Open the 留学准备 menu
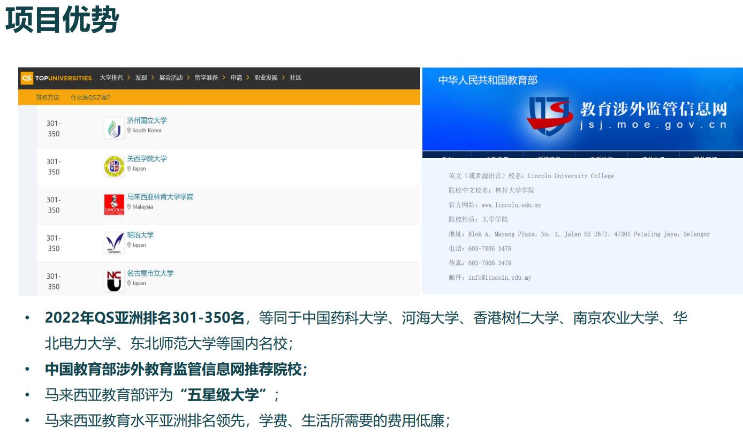743x436 pixels. click(x=207, y=78)
